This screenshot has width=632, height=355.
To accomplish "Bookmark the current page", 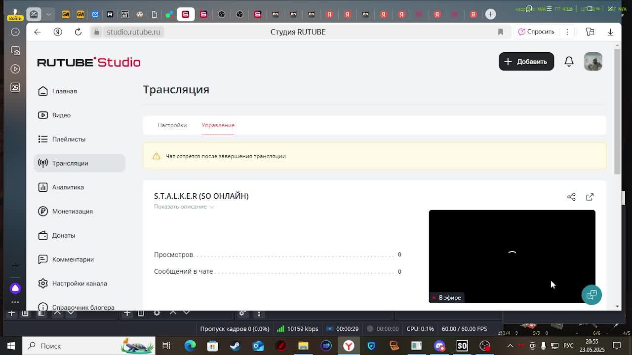I will [x=500, y=32].
